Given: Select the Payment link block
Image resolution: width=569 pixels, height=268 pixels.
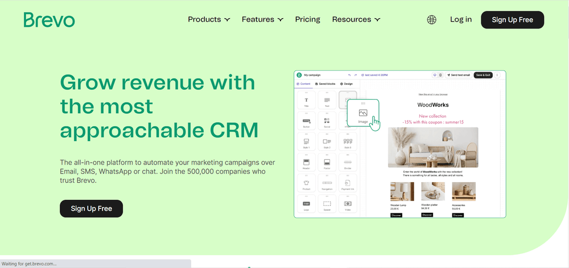Looking at the screenshot, I should (348, 183).
